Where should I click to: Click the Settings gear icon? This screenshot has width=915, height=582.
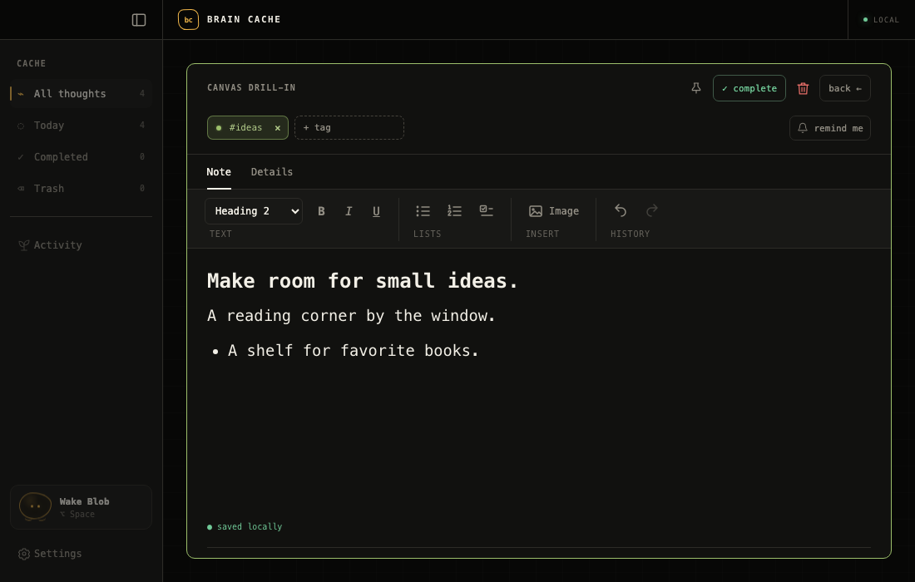click(x=24, y=554)
